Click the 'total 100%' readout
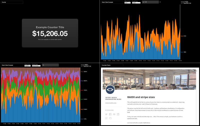The image size is (200, 126). 84,65
